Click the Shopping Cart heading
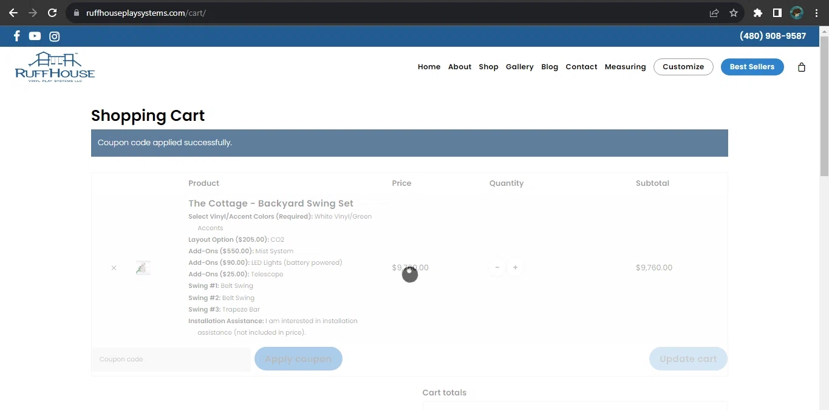829x410 pixels. pyautogui.click(x=148, y=115)
